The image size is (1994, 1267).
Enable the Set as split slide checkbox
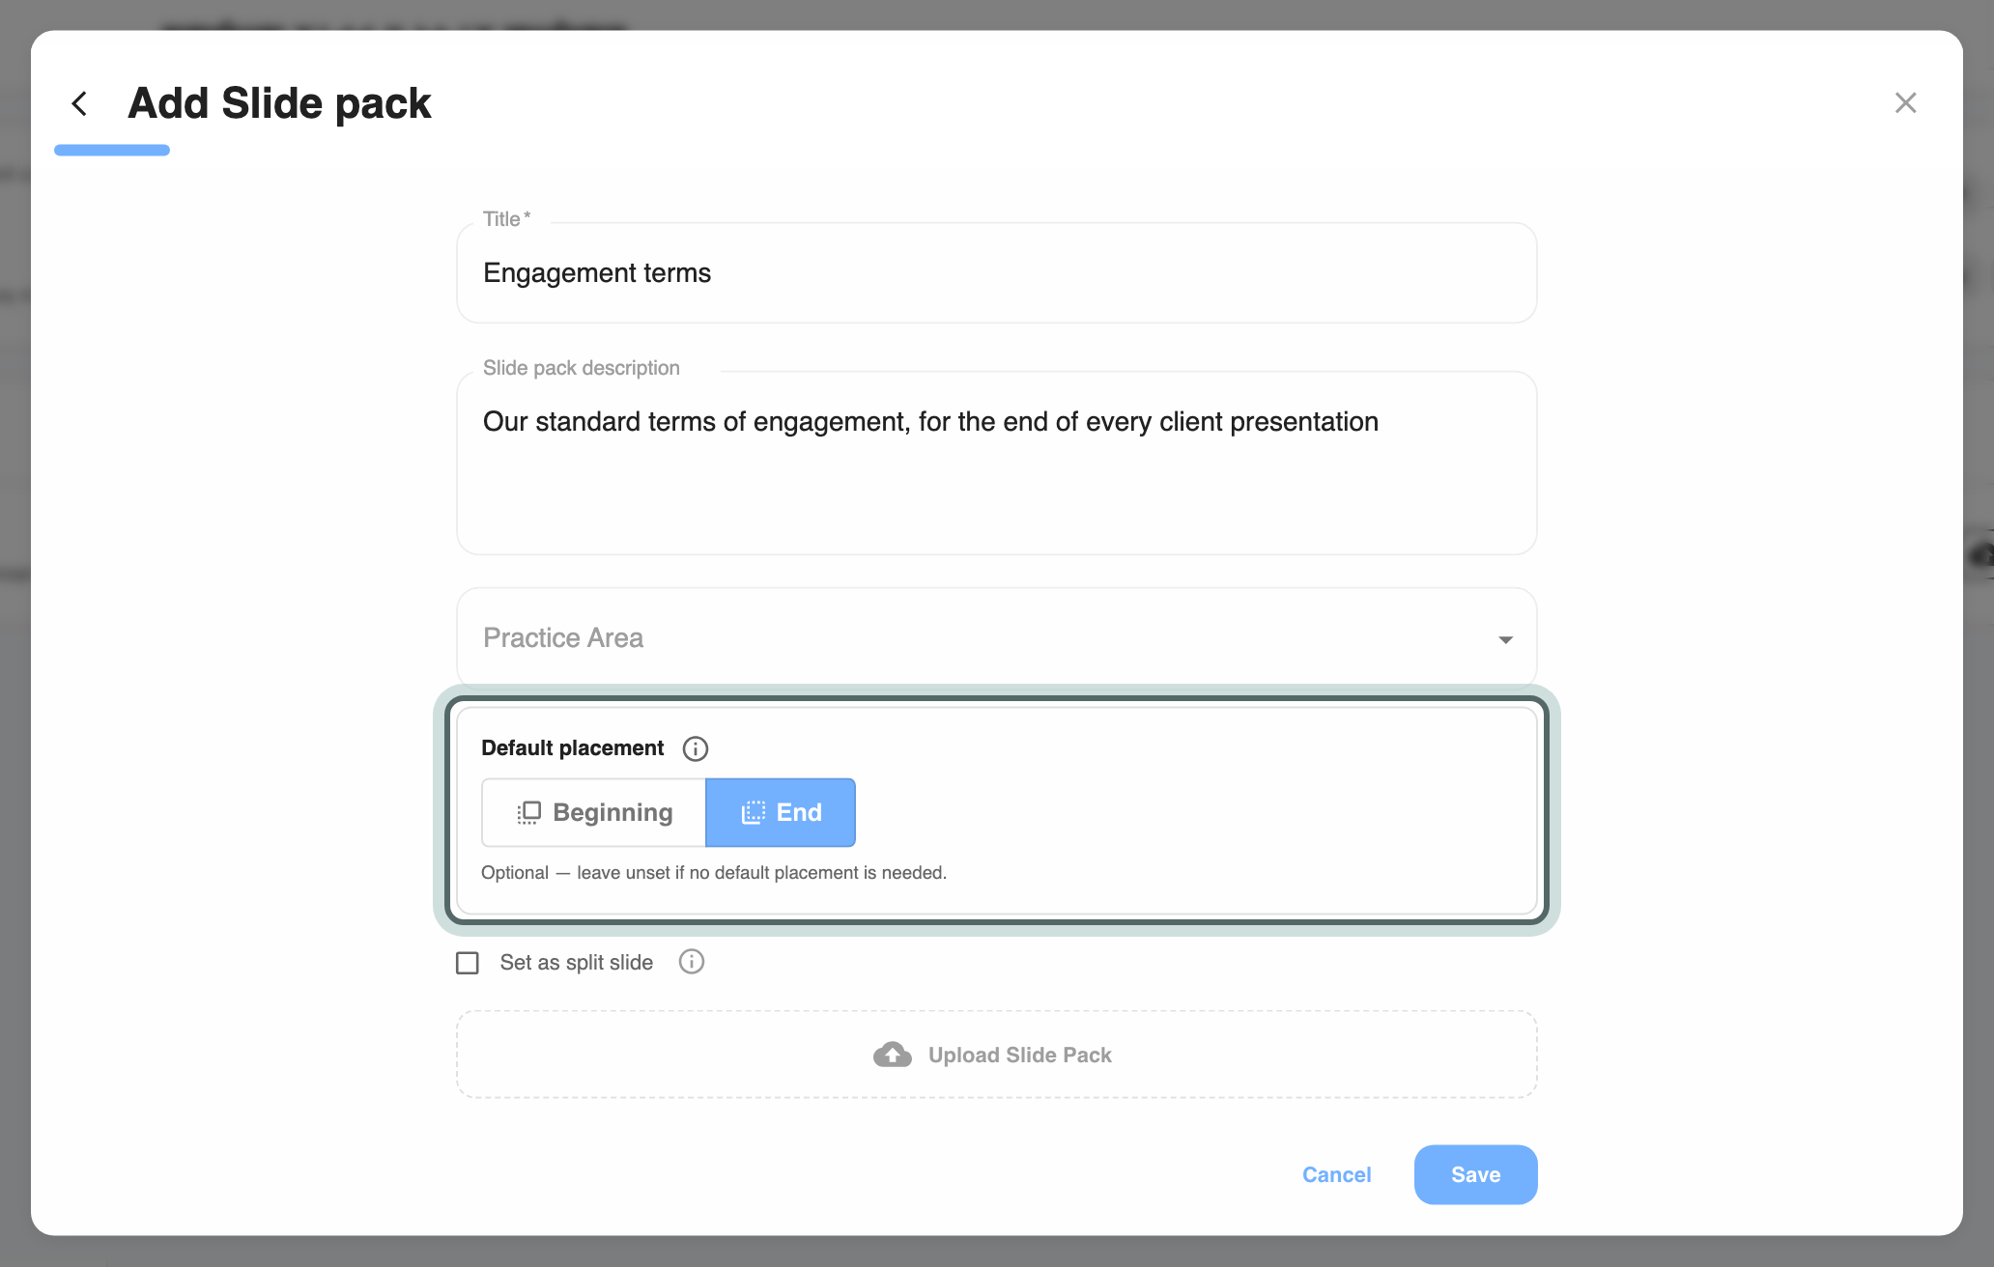click(x=468, y=963)
